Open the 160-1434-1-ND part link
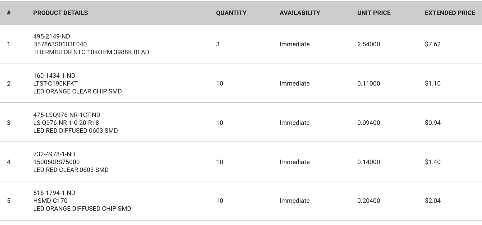Screen dimensions: 482x225 coord(54,75)
